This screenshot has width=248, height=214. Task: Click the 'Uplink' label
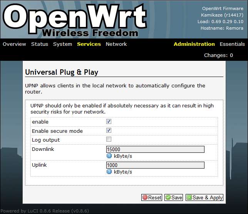[x=39, y=165]
